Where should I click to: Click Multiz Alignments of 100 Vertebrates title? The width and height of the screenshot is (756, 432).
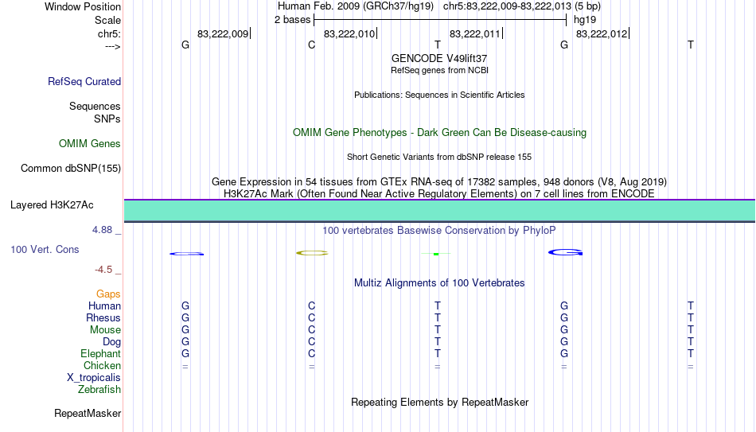click(439, 283)
